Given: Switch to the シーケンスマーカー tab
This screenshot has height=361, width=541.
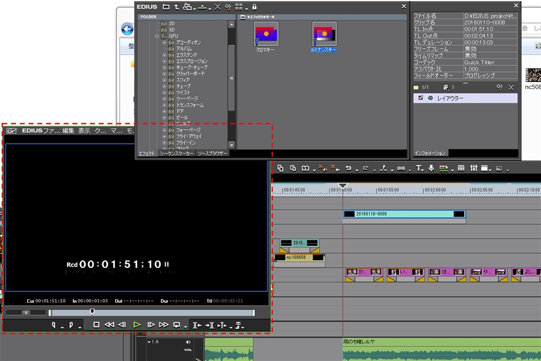Looking at the screenshot, I should click(x=176, y=153).
